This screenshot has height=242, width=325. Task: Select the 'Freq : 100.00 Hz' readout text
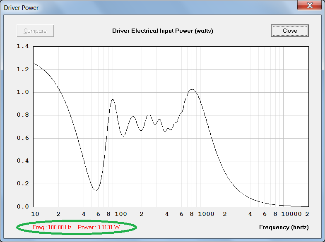52,227
